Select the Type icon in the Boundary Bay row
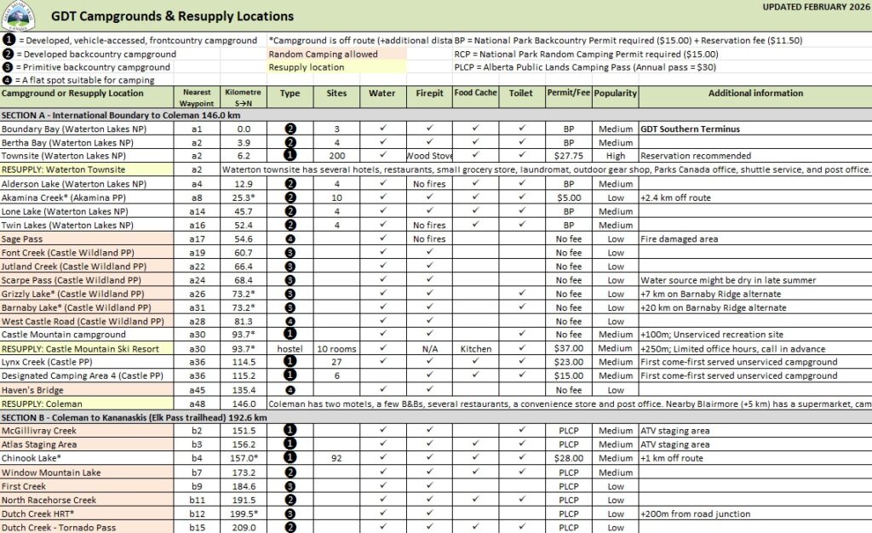Image resolution: width=872 pixels, height=533 pixels. pos(290,129)
